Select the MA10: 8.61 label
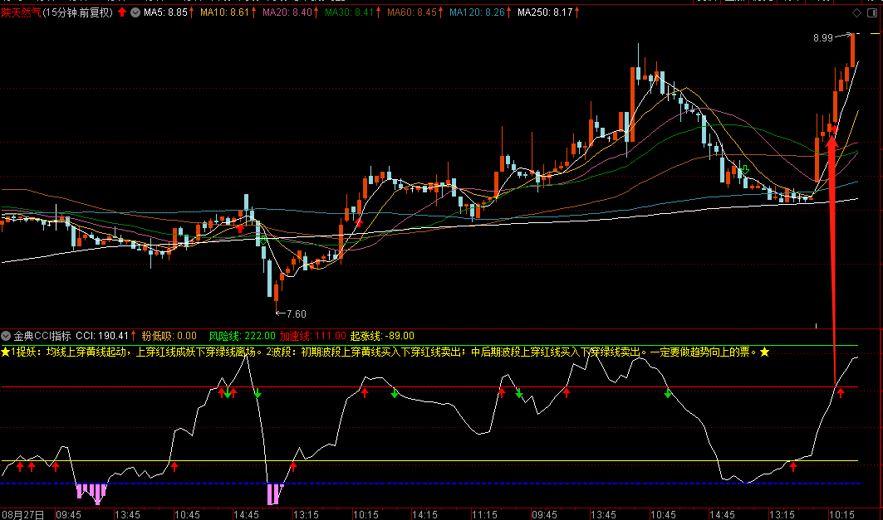The width and height of the screenshot is (883, 520). tap(224, 12)
